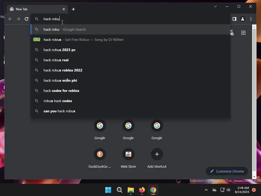Open the Chrome profile avatar

(x=243, y=19)
